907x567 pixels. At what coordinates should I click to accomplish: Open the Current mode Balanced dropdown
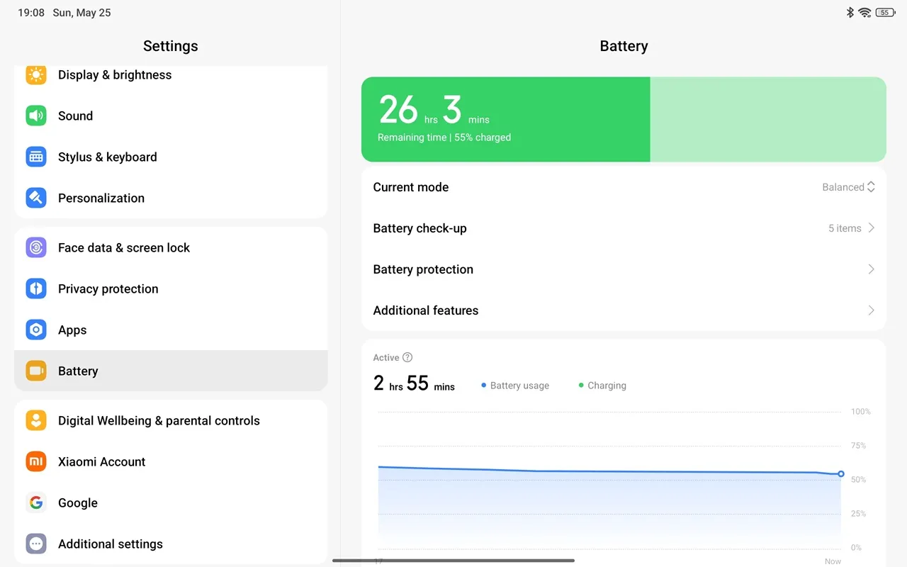[848, 187]
